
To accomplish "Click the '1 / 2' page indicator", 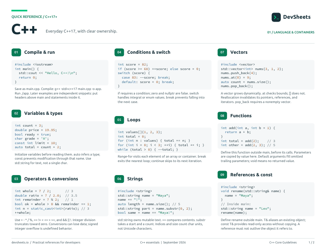I will click(311, 243).
